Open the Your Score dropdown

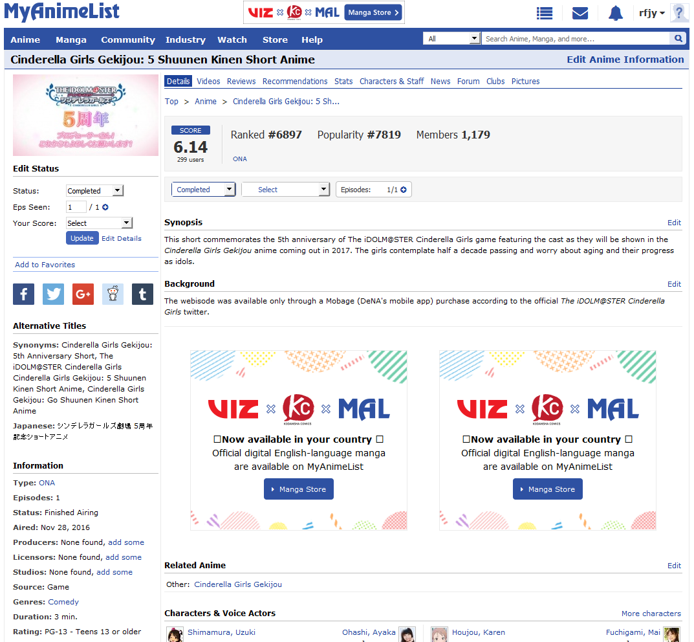99,223
